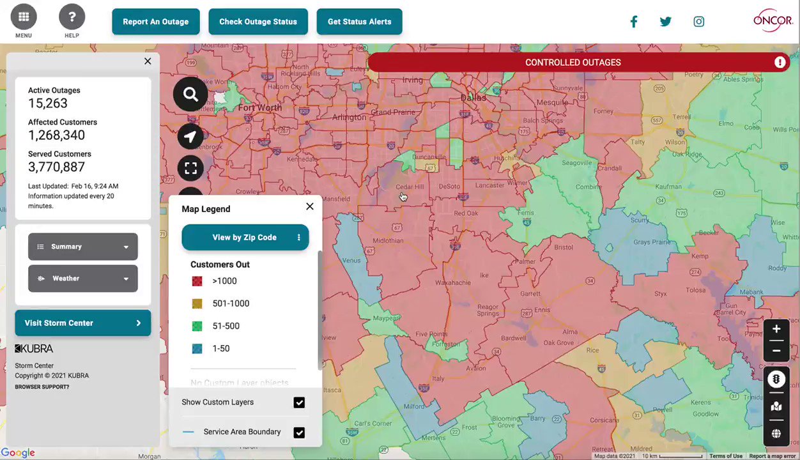Image resolution: width=800 pixels, height=460 pixels.
Task: Expand the Summary dropdown
Action: coord(83,247)
